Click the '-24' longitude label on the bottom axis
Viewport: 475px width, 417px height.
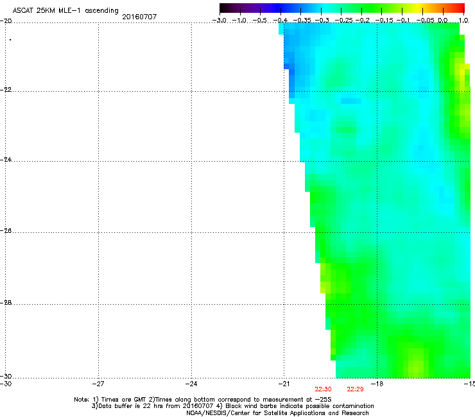pos(191,384)
